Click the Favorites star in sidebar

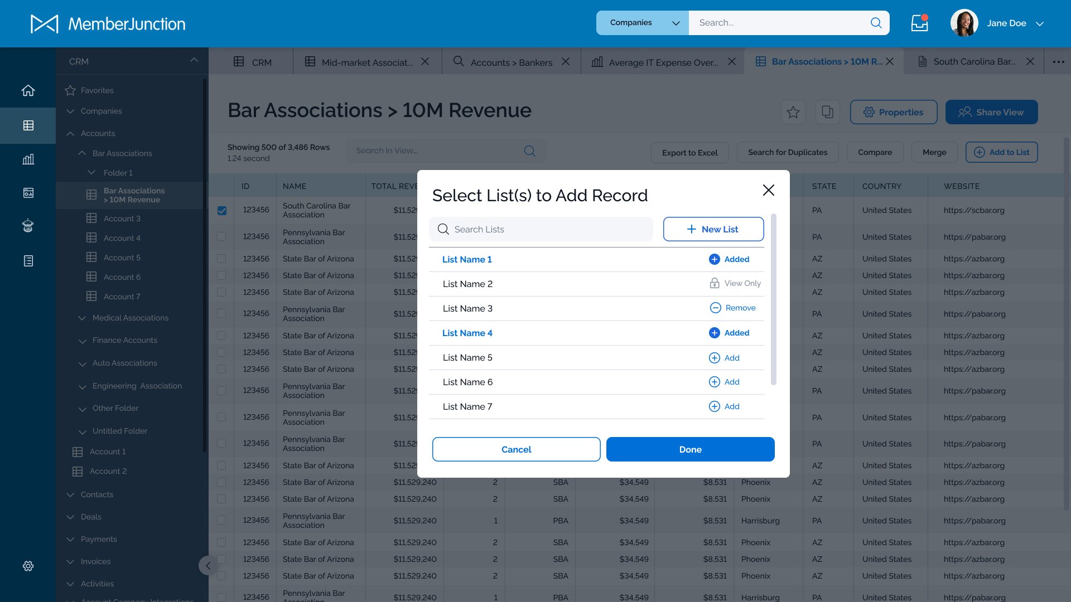(70, 90)
